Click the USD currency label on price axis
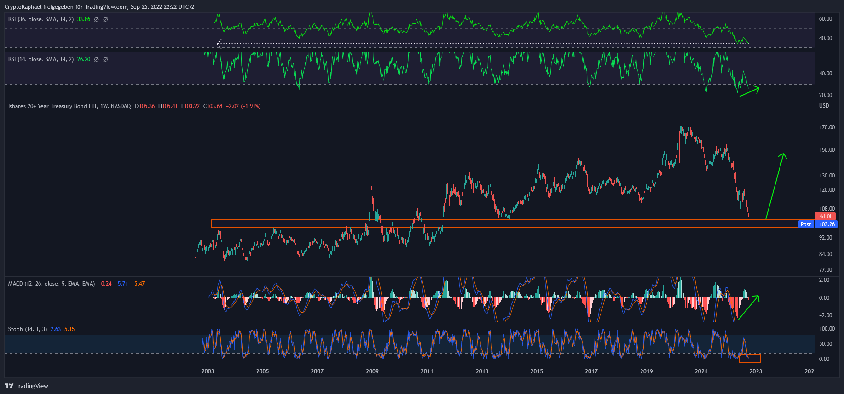 click(824, 106)
